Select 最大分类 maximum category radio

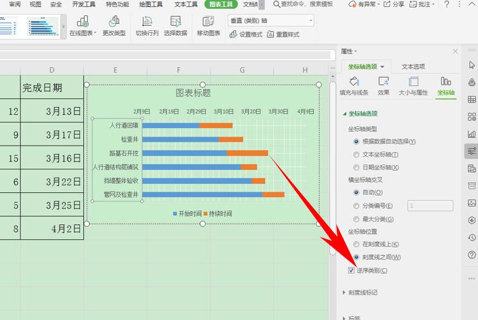356,219
